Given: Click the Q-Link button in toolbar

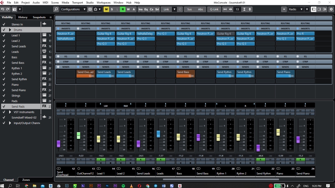Looking at the screenshot, I should [x=214, y=9].
